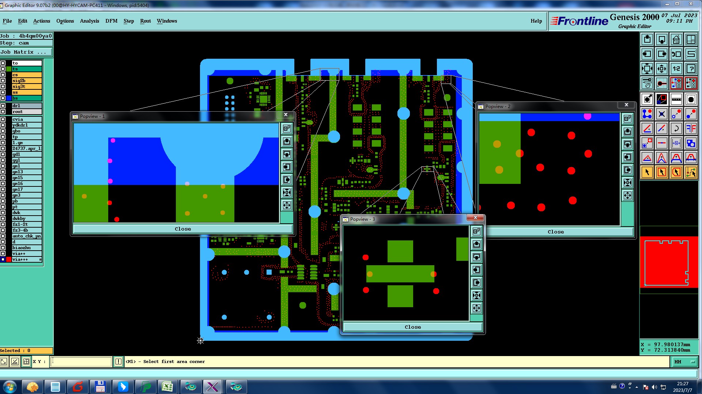The width and height of the screenshot is (702, 394).
Task: Enable the checkbox for layer sig2b
Action: [3, 81]
